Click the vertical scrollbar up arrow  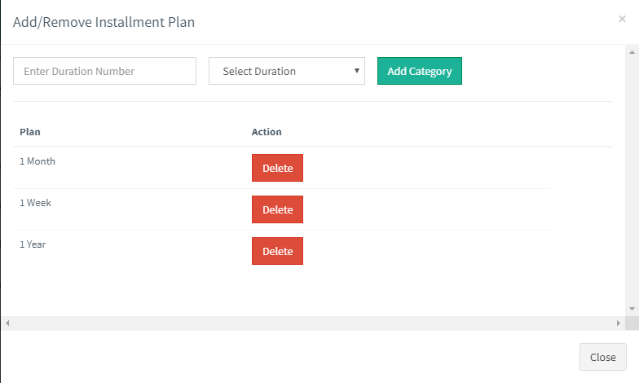pos(632,51)
